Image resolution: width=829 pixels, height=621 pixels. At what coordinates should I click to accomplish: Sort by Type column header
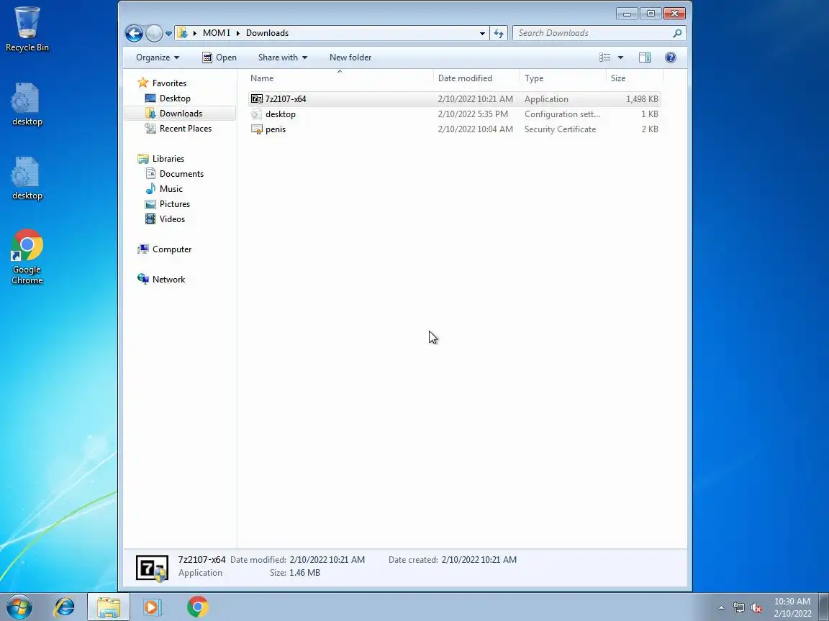click(563, 78)
